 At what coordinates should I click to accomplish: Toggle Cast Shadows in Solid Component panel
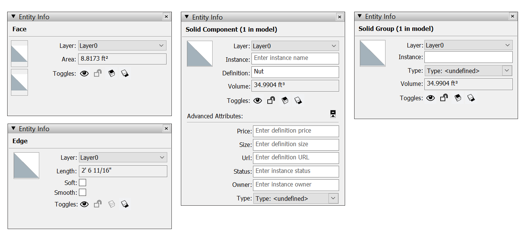(x=298, y=101)
